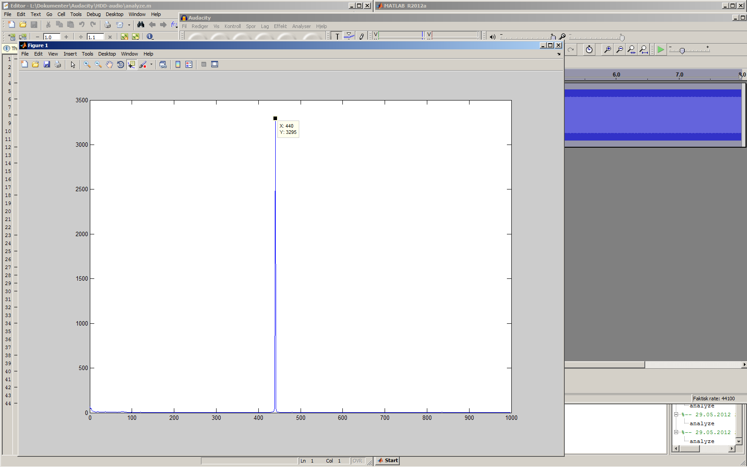This screenshot has width=747, height=467.
Task: Click multiply button beside 1.1 field
Action: [x=110, y=37]
